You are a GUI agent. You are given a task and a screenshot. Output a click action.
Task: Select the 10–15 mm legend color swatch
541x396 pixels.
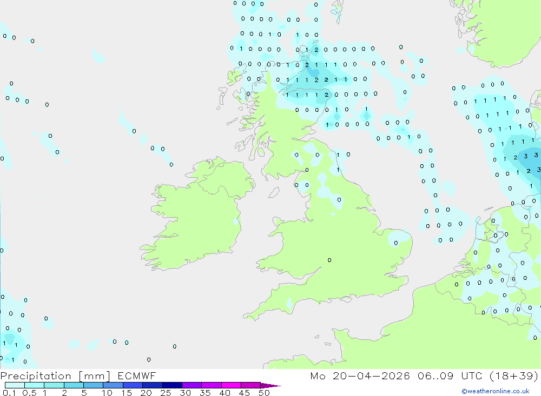(113, 385)
